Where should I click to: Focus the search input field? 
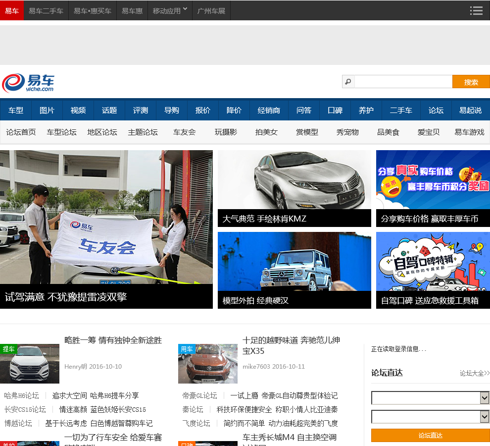click(x=403, y=82)
